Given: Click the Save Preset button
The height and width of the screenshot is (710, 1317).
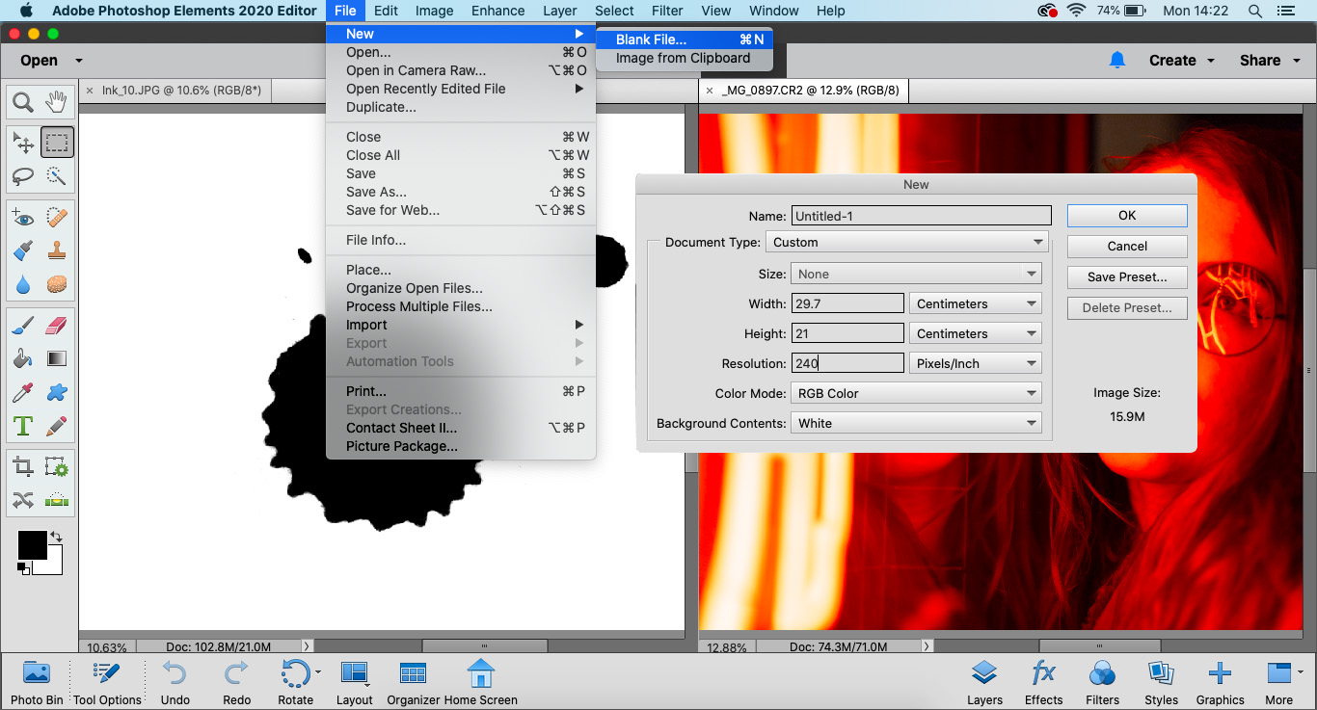Looking at the screenshot, I should 1127,276.
